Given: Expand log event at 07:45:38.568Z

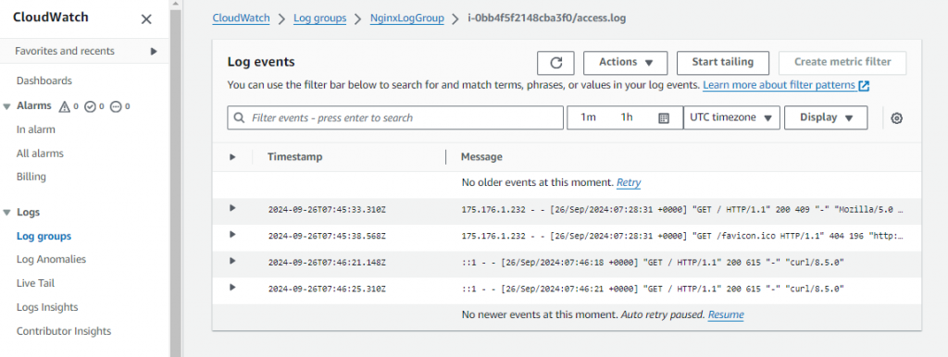Looking at the screenshot, I should click(232, 234).
